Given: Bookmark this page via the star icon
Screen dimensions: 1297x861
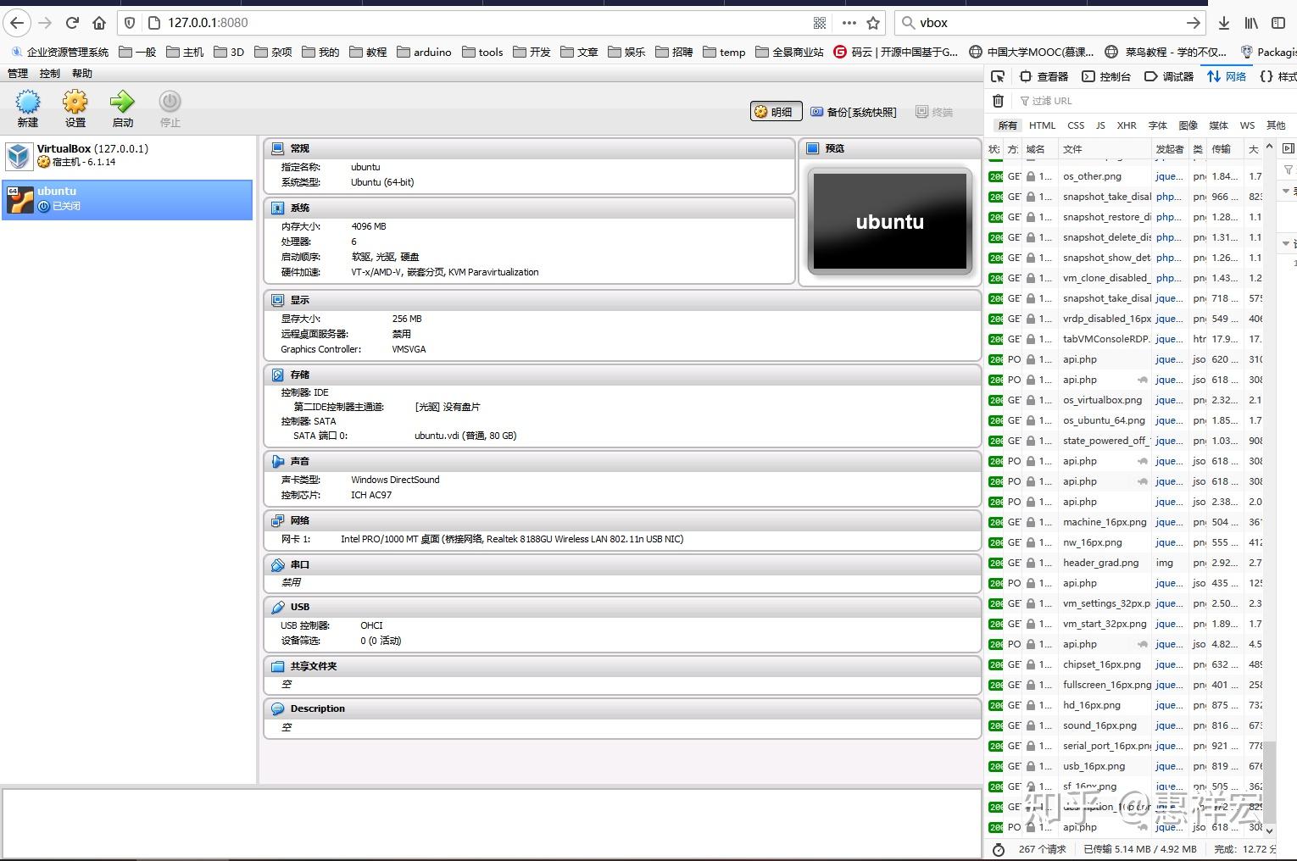Looking at the screenshot, I should [x=873, y=23].
